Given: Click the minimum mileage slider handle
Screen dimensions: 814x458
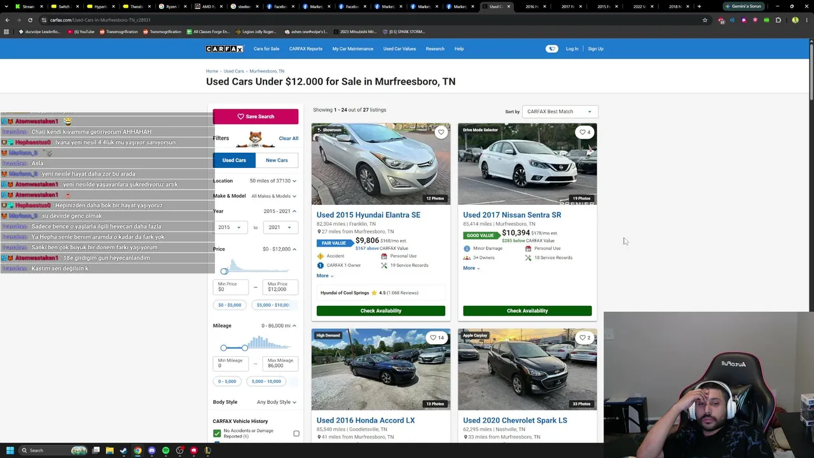Looking at the screenshot, I should pos(223,348).
